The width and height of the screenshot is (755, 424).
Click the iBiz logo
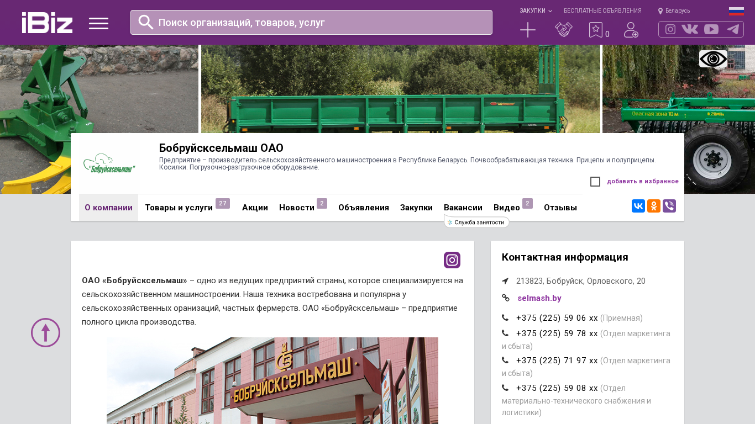click(x=47, y=23)
